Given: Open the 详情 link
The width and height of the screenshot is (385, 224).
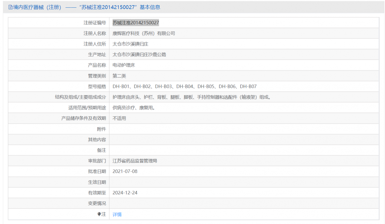Looking at the screenshot, I should pos(117,214).
